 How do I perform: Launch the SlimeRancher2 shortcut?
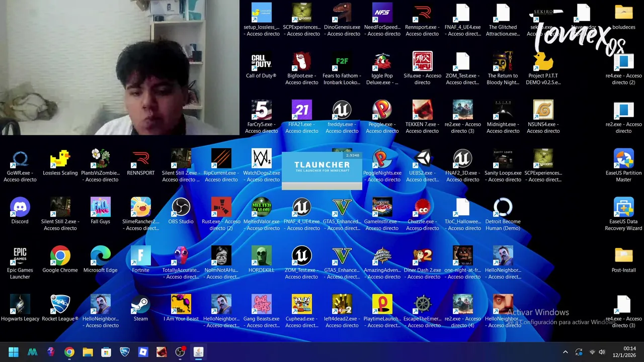[141, 214]
